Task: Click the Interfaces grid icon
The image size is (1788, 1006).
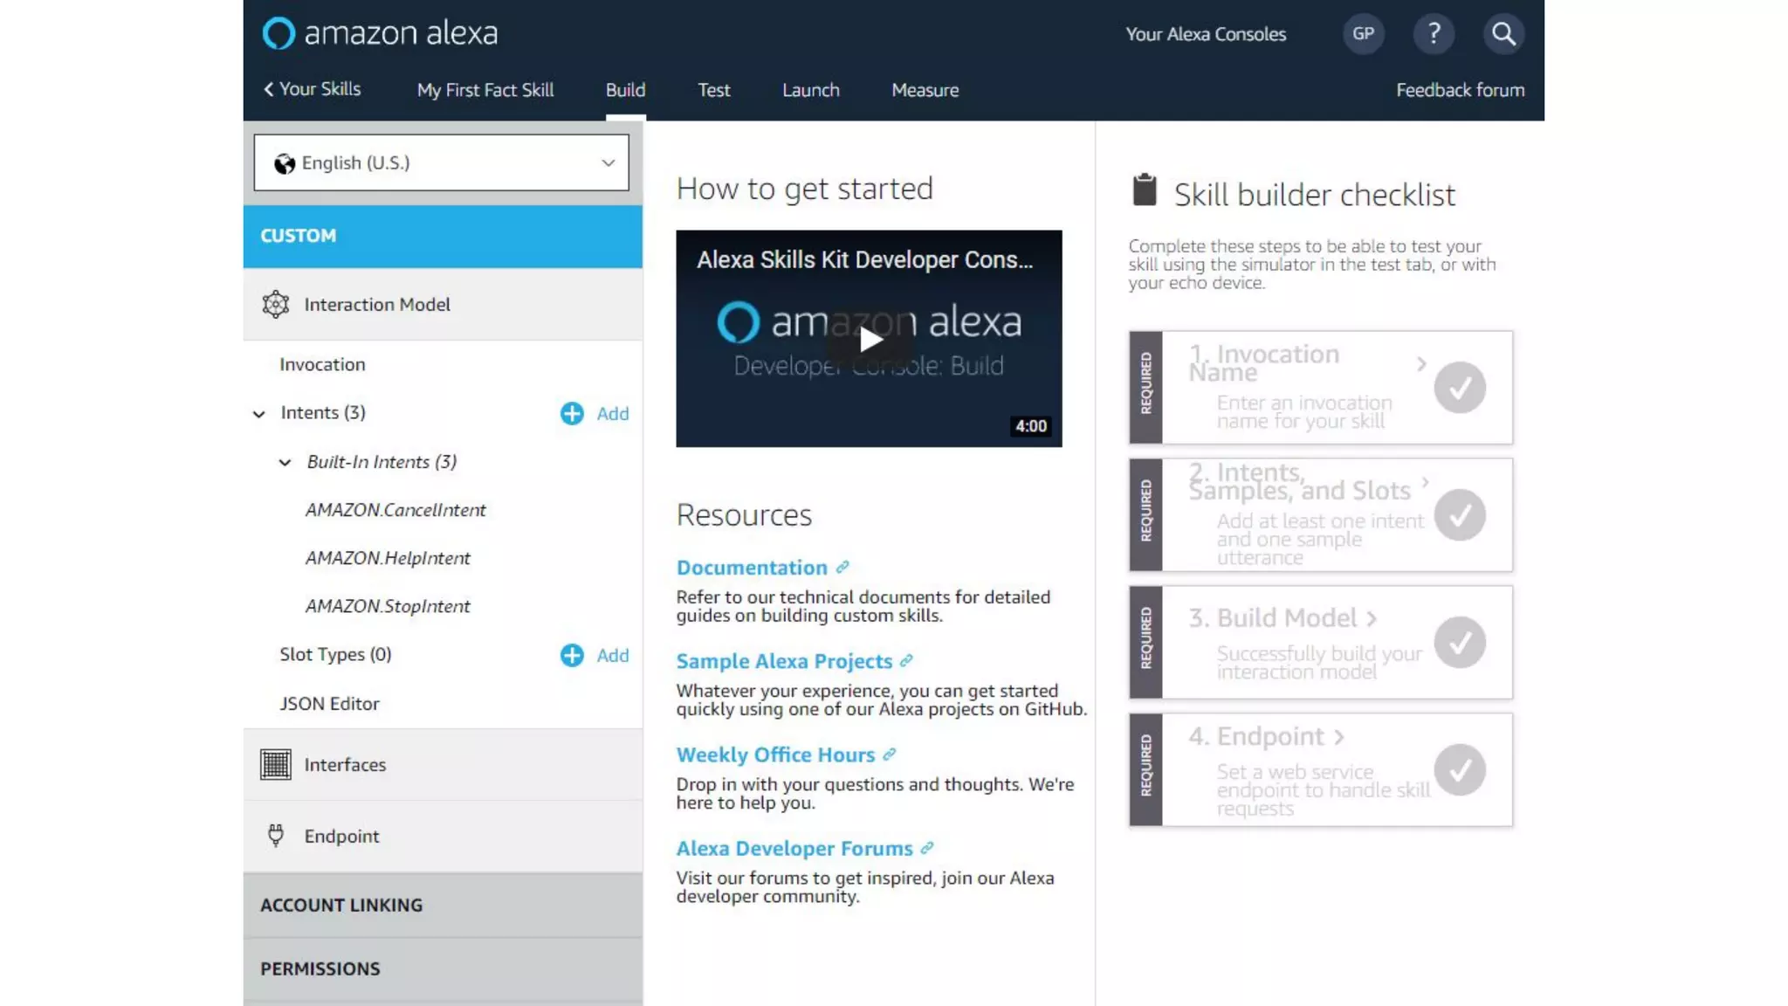Action: click(276, 764)
